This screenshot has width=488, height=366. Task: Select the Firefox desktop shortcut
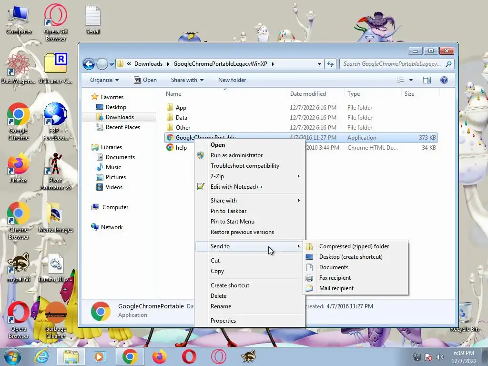tap(19, 168)
